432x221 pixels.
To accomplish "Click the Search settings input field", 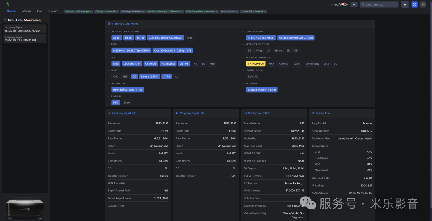I will [381, 4].
